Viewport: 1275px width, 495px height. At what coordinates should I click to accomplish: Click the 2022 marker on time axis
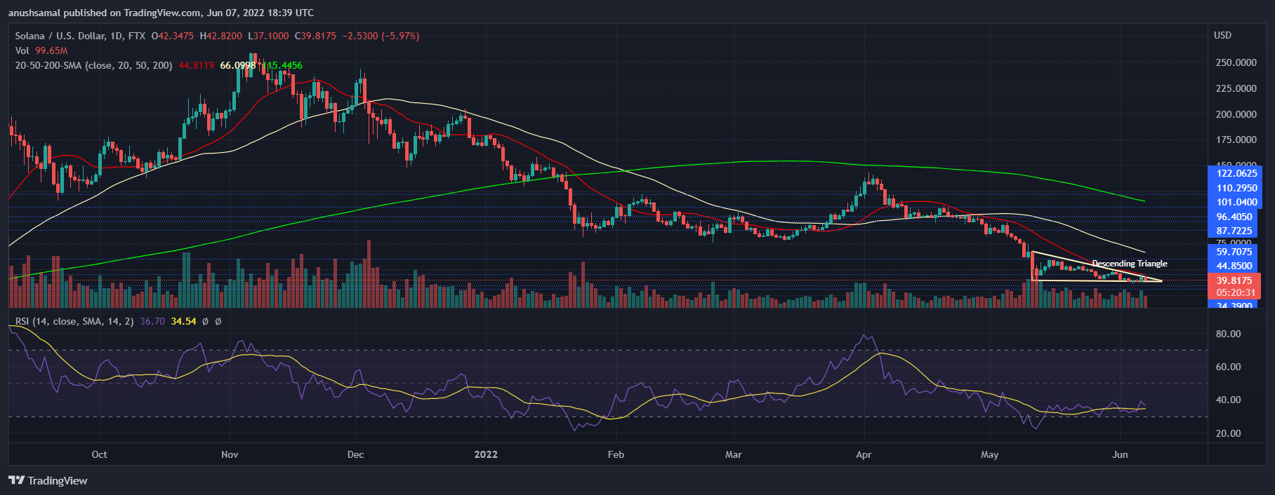click(x=486, y=454)
